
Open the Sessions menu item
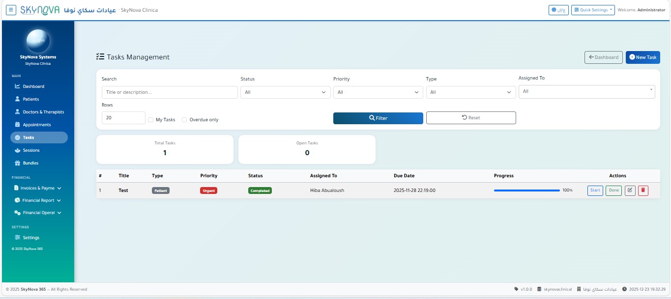click(31, 150)
